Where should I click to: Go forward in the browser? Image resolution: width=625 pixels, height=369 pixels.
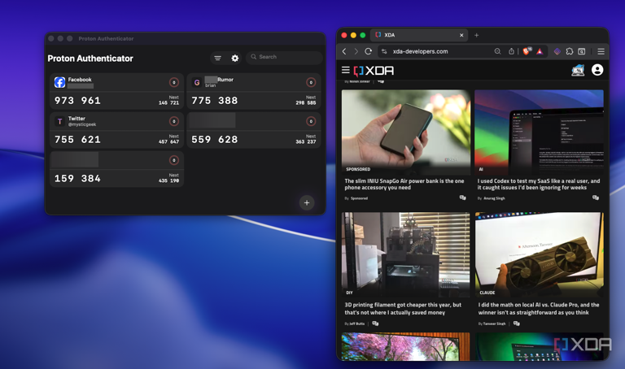[356, 51]
